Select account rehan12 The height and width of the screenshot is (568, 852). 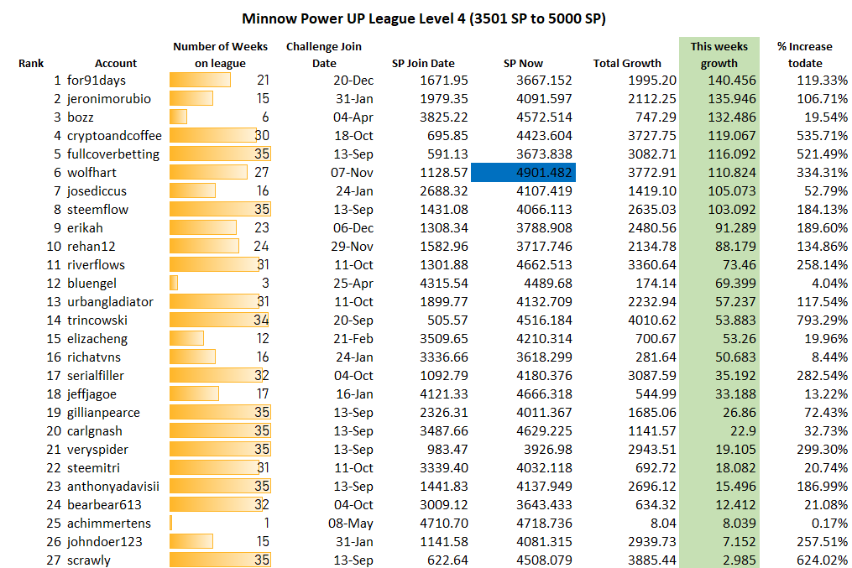tap(91, 247)
